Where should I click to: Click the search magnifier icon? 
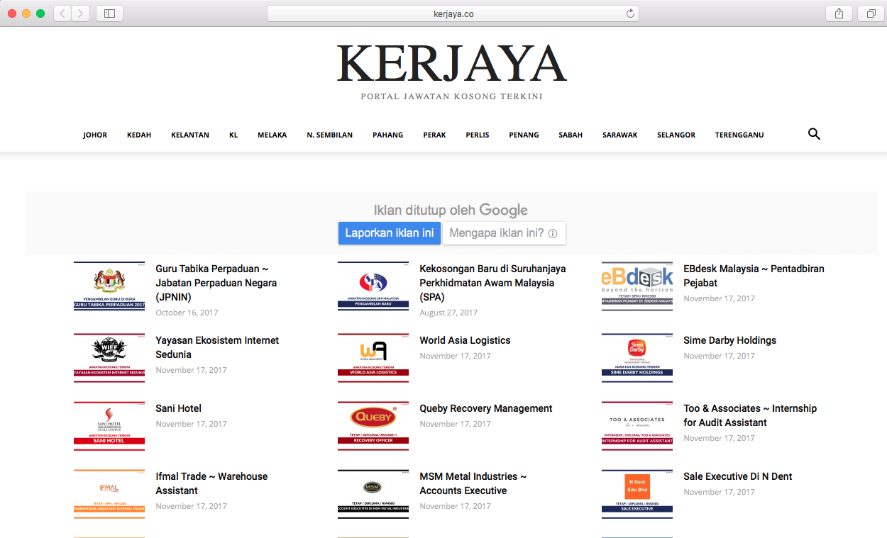click(x=813, y=134)
